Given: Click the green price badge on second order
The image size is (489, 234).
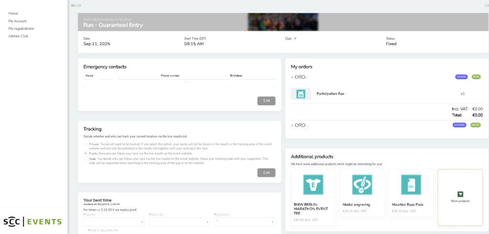Looking at the screenshot, I should [476, 125].
